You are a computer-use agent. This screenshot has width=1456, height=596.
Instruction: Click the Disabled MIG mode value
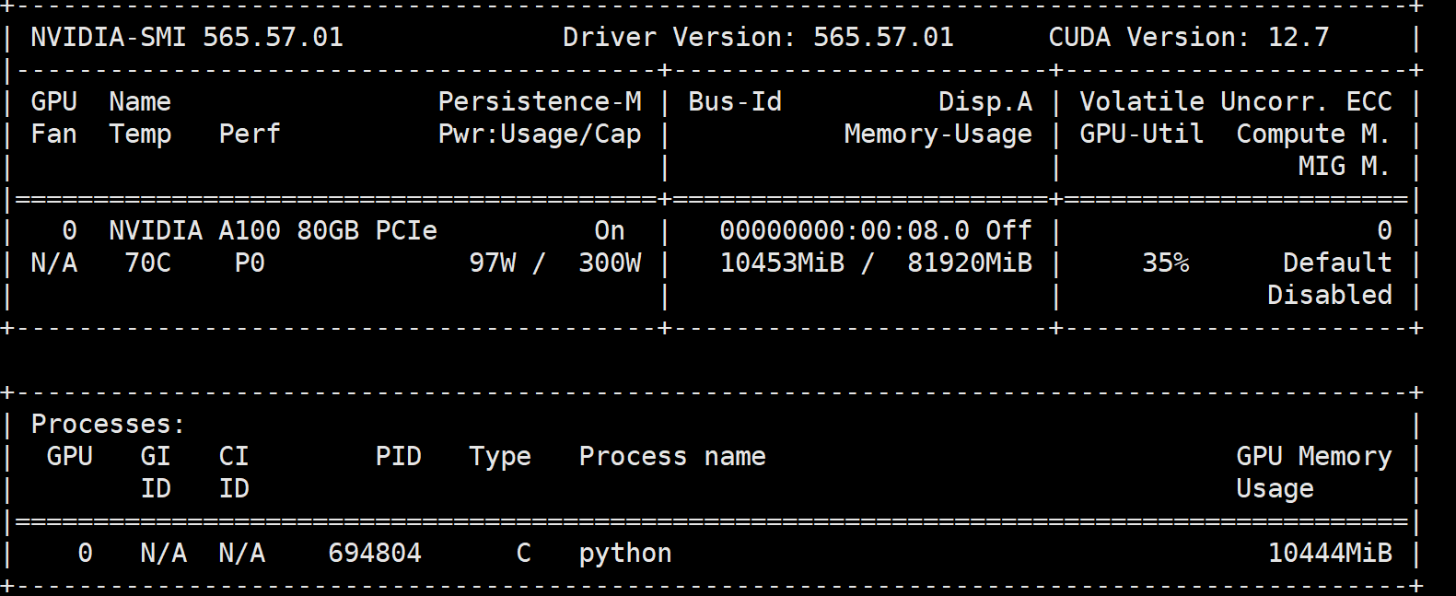pyautogui.click(x=1330, y=295)
